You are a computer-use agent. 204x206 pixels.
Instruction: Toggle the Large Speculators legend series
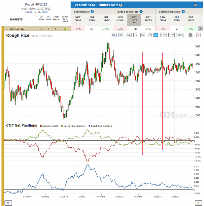click(73, 126)
